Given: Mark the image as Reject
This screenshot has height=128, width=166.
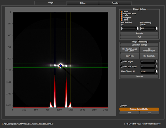Looking at the screenshot, I should tap(121, 106).
